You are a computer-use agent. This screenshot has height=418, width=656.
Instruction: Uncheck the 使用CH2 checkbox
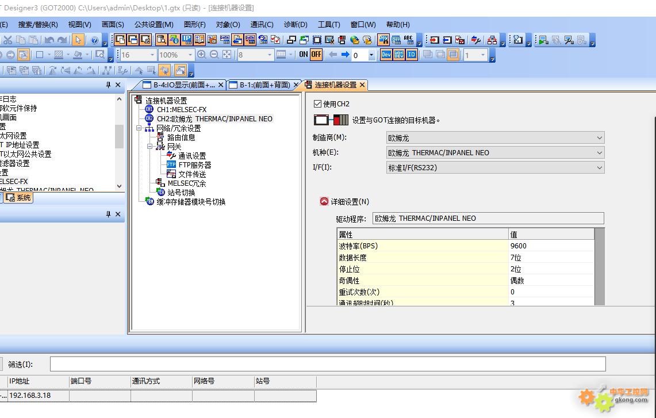pyautogui.click(x=317, y=103)
